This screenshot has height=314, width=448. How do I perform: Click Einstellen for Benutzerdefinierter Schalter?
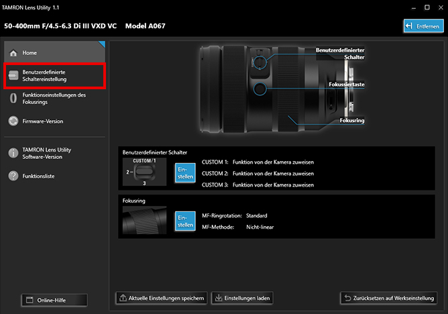coord(185,173)
